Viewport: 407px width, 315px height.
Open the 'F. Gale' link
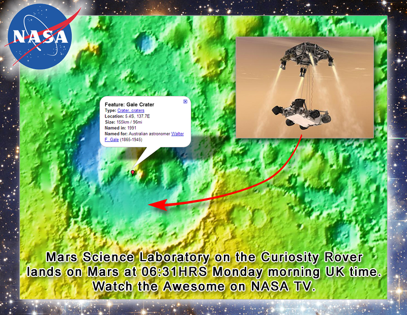111,140
